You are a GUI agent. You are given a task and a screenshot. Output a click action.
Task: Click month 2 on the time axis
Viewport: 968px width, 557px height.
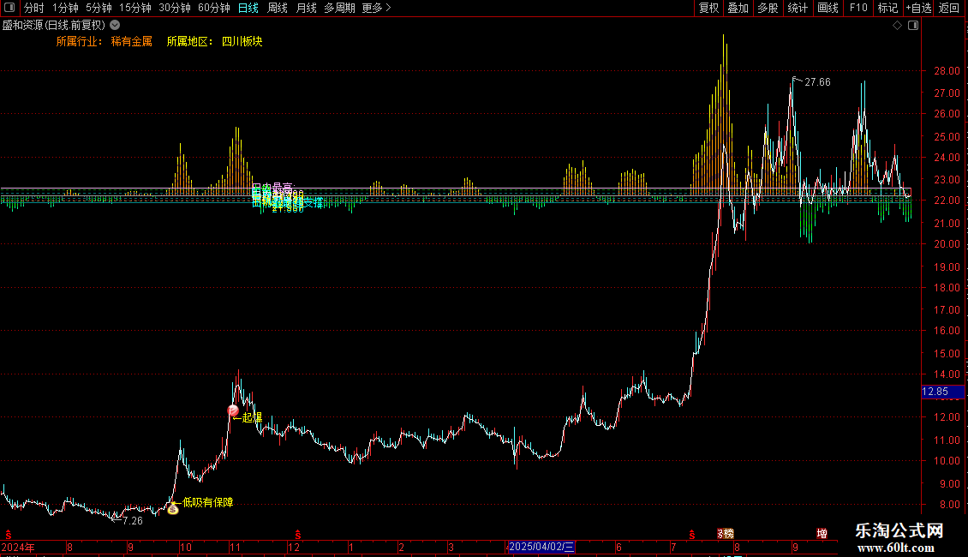401,547
